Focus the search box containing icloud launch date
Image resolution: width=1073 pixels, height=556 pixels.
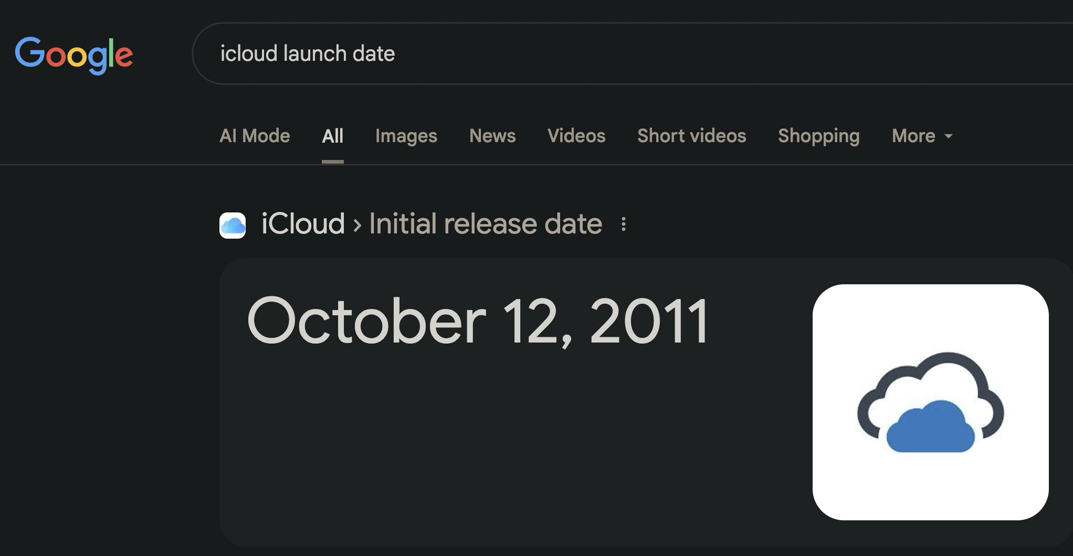(x=633, y=54)
